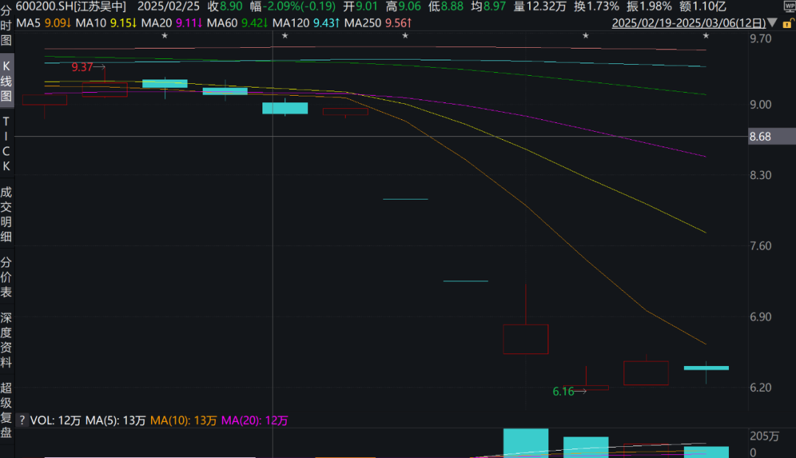Click the question mark help icon beside VOL
The height and width of the screenshot is (458, 796).
pos(21,420)
